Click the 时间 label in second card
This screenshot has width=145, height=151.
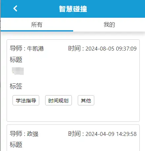click(74, 134)
